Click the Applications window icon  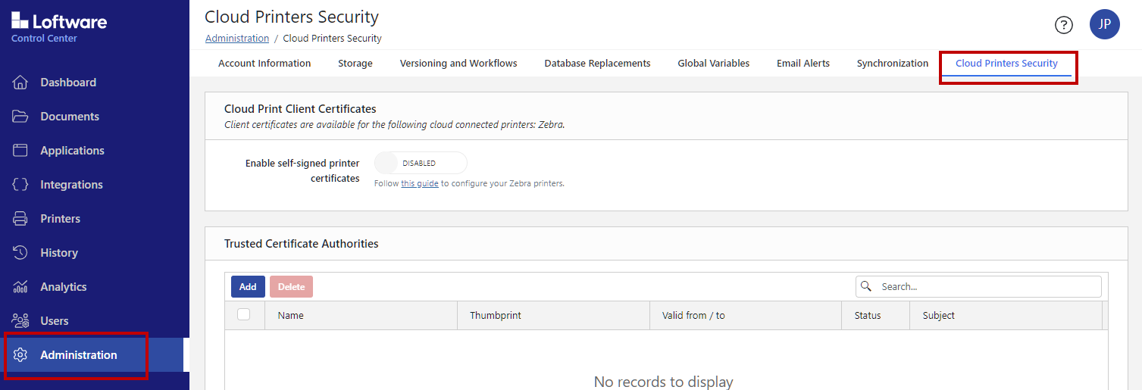pos(20,151)
